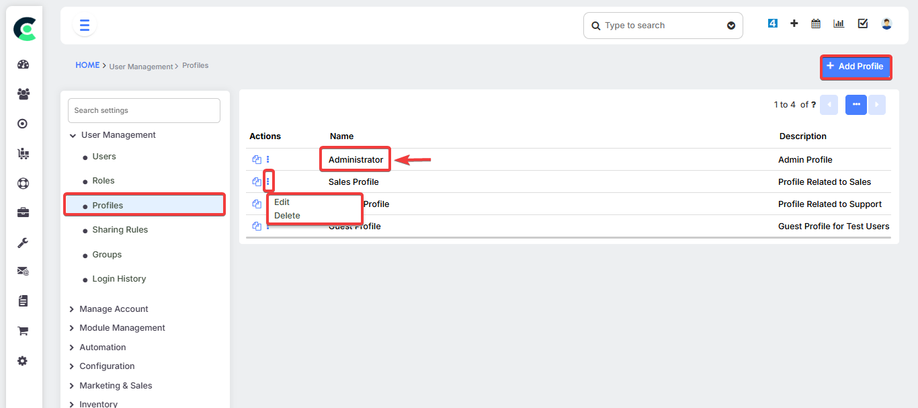Open Sharing Rules in settings tree
Viewport: 918px width, 408px height.
pyautogui.click(x=120, y=230)
